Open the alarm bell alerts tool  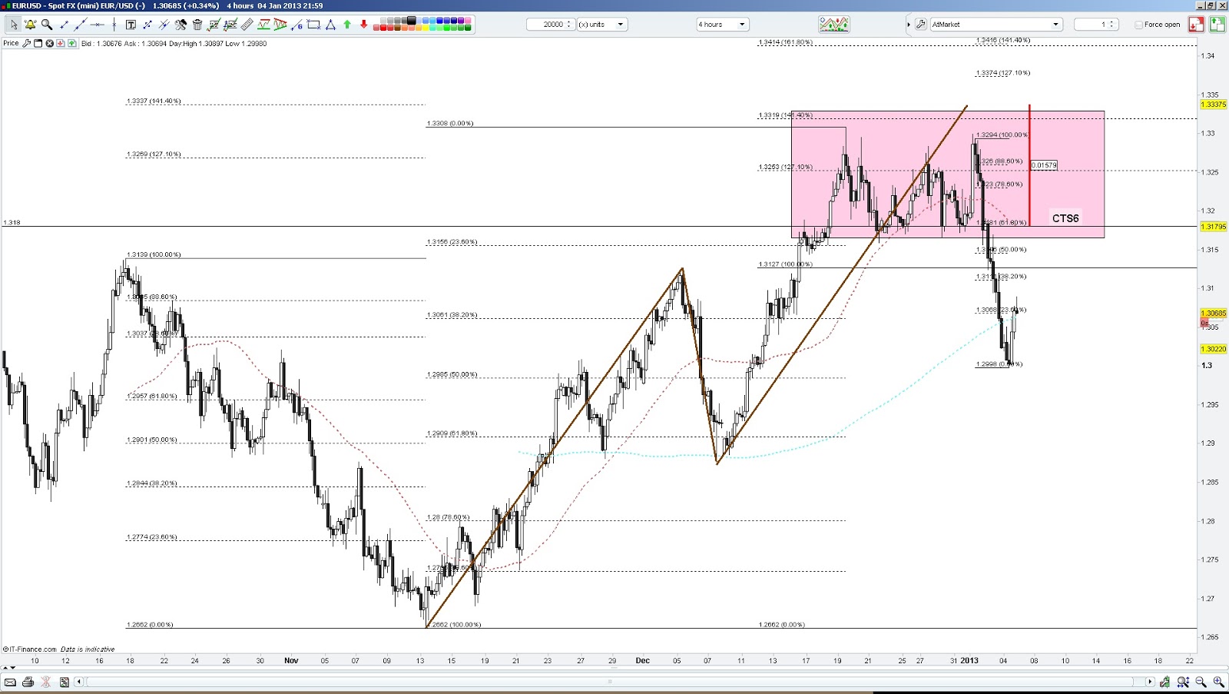[30, 25]
